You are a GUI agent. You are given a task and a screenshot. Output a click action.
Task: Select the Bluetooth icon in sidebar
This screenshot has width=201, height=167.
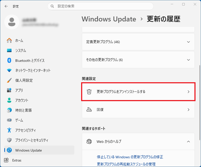pyautogui.click(x=9, y=60)
